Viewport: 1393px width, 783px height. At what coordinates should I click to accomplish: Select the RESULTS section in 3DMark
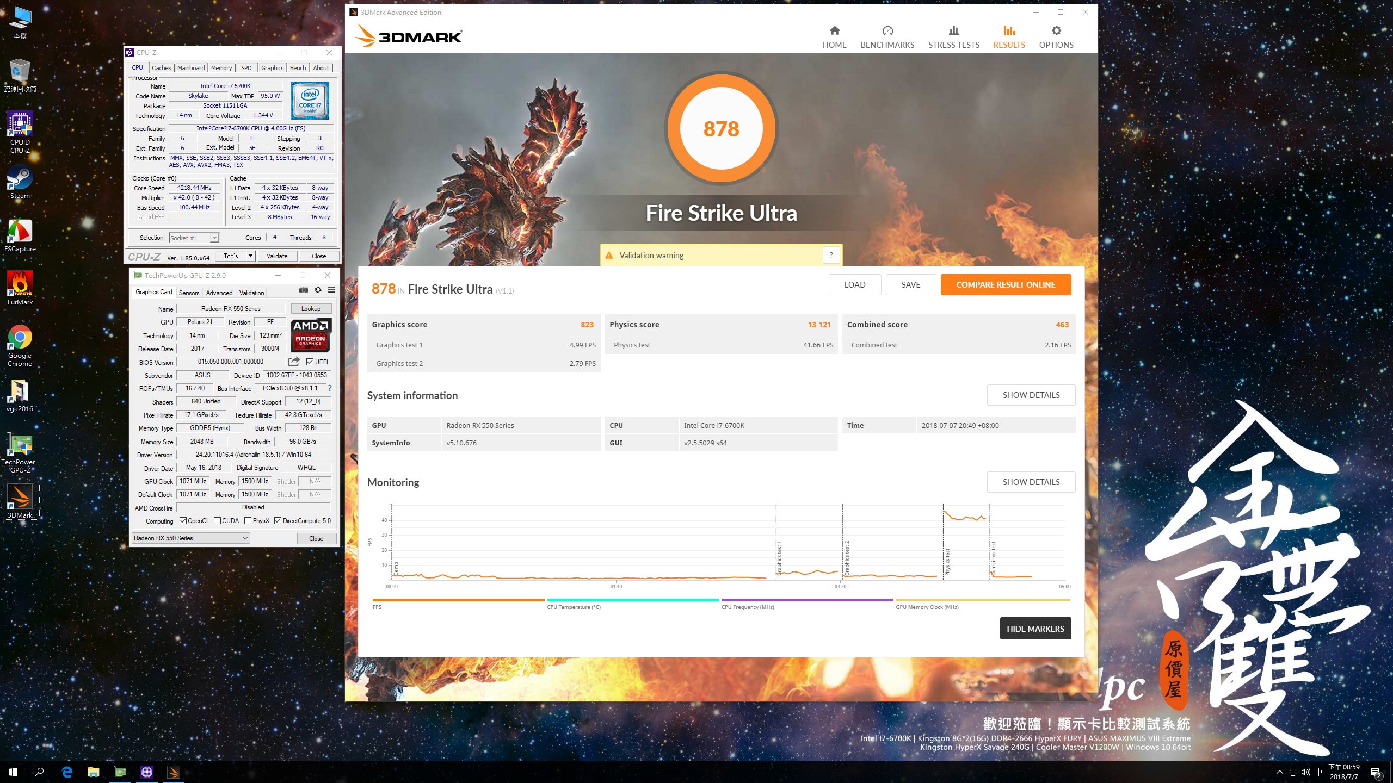click(x=1009, y=38)
